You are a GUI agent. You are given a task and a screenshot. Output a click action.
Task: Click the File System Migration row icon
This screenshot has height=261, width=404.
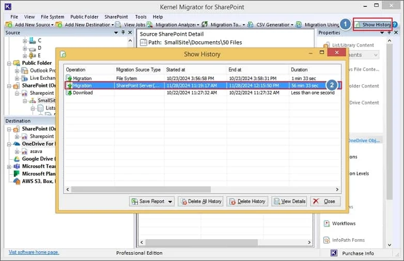(x=69, y=78)
